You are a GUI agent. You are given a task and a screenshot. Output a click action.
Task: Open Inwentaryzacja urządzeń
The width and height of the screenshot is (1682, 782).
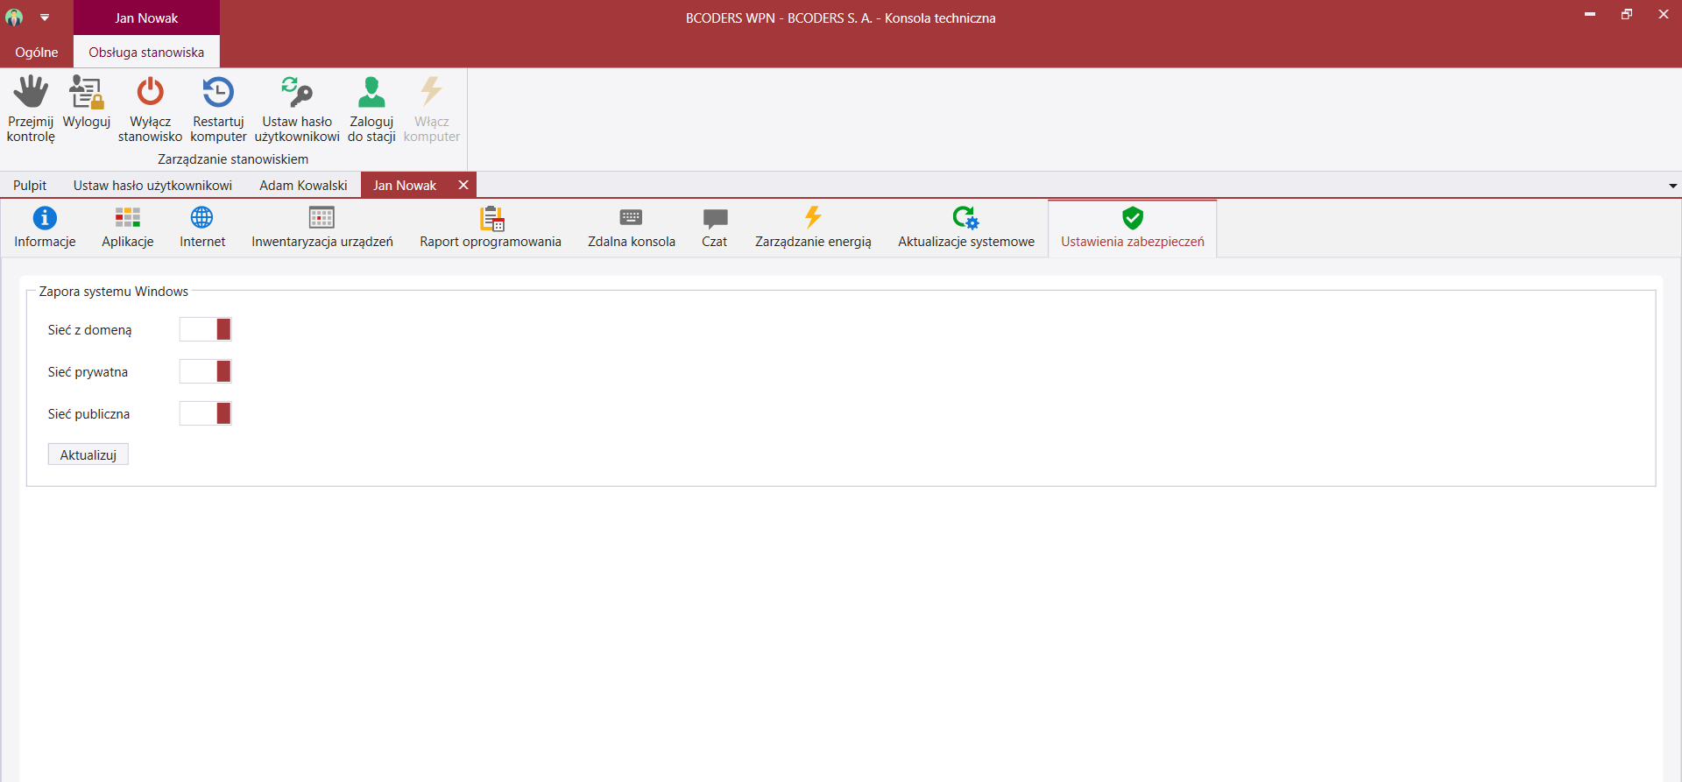322,228
